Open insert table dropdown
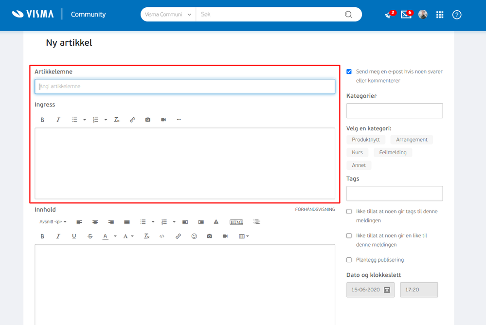The image size is (486, 325). point(244,236)
